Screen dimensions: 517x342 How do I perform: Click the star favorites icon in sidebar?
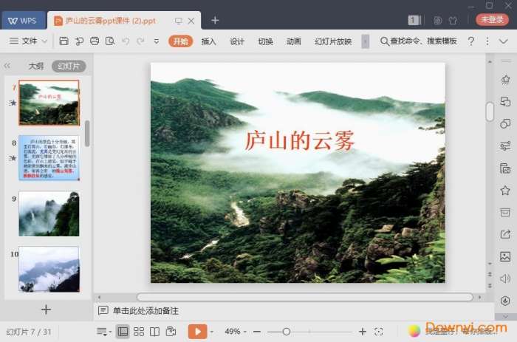click(505, 191)
